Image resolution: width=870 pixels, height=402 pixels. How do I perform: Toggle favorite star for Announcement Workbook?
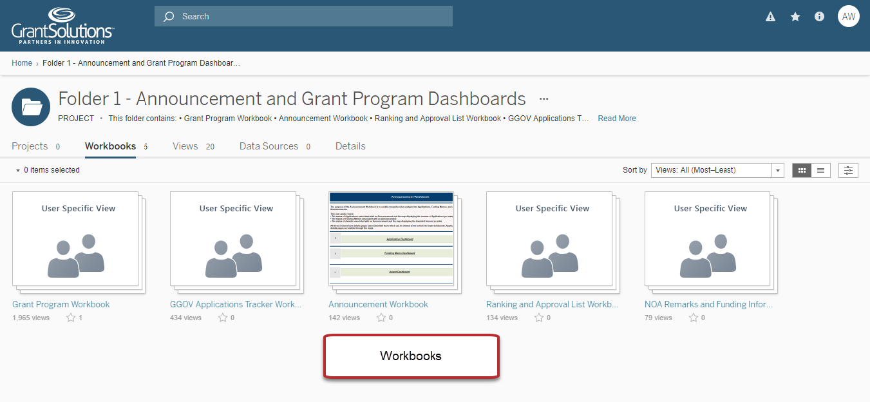[x=381, y=318]
